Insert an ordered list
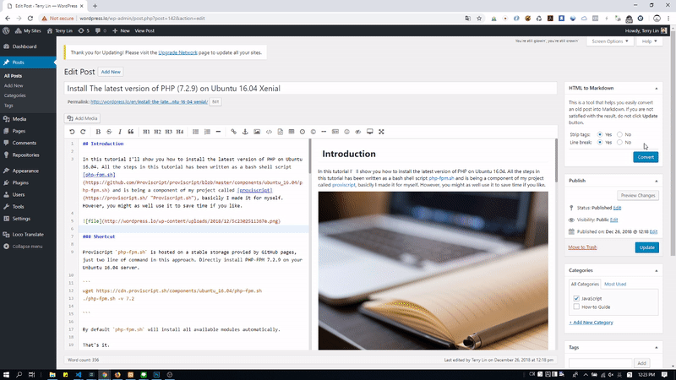This screenshot has height=380, width=676. (207, 132)
